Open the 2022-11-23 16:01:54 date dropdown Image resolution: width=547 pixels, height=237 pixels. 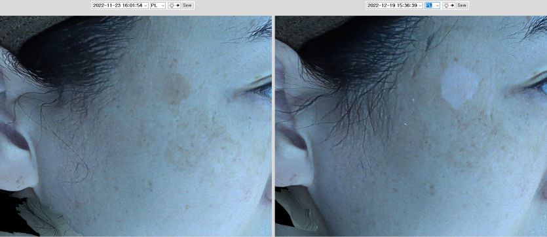pyautogui.click(x=120, y=6)
